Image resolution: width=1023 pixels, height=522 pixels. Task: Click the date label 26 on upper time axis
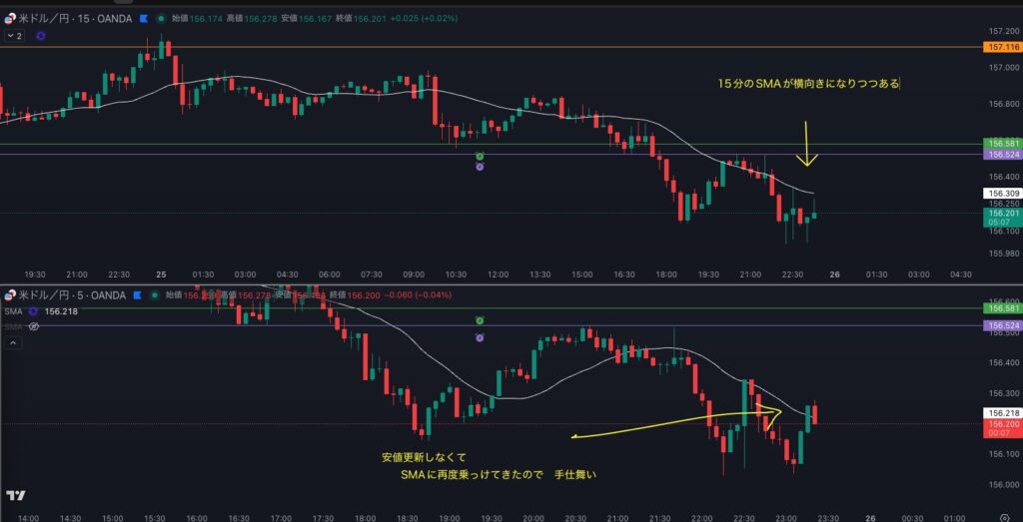(x=834, y=274)
